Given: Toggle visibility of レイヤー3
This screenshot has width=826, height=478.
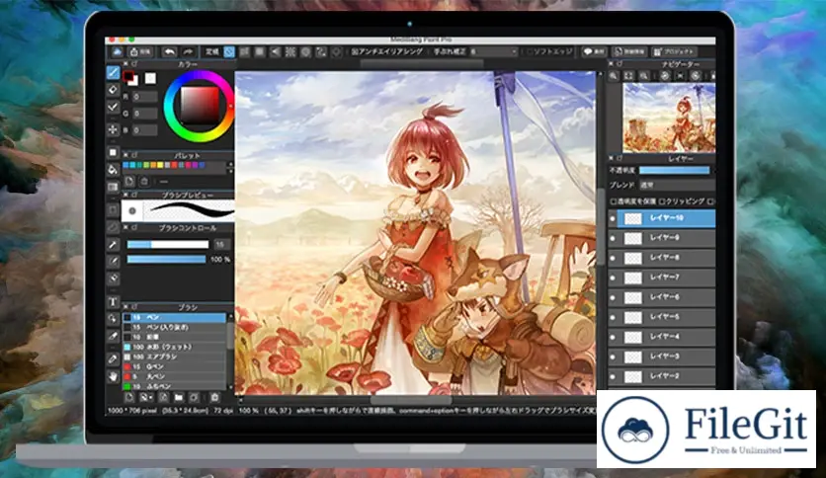Looking at the screenshot, I should coord(613,357).
